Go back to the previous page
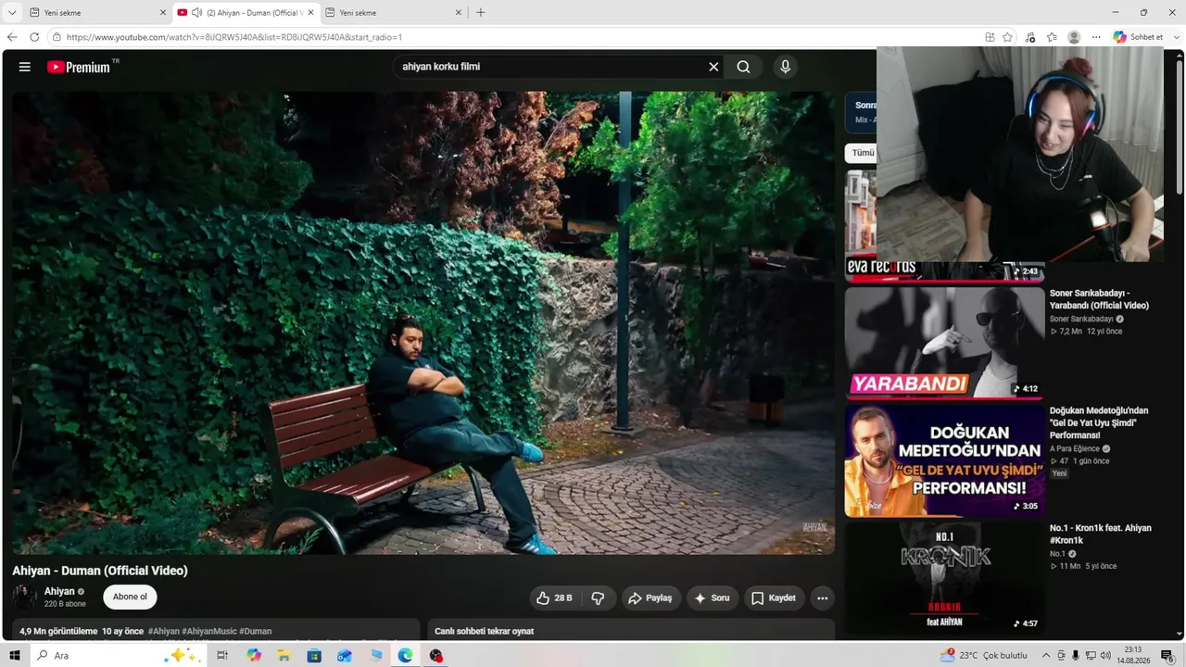Viewport: 1186px width, 667px height. tap(12, 37)
